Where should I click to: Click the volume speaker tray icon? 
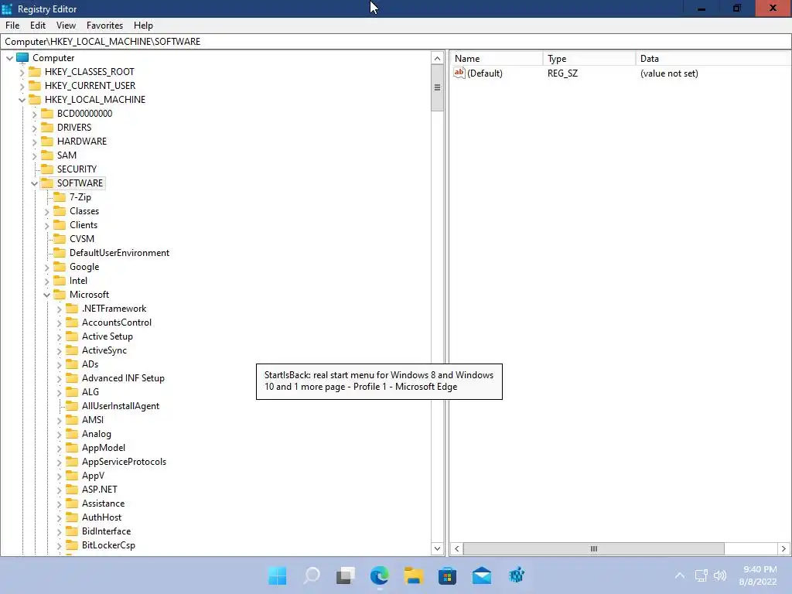pyautogui.click(x=720, y=575)
